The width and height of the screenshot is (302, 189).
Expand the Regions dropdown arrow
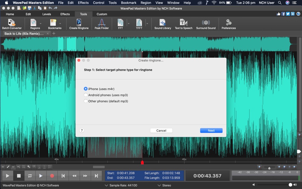(41, 24)
